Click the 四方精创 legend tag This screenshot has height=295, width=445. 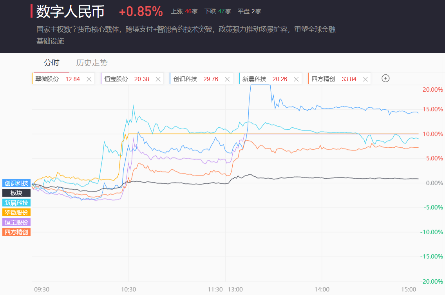(16, 232)
